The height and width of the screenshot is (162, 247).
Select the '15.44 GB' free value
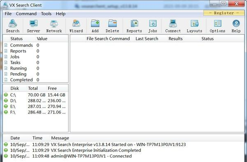pos(56,95)
